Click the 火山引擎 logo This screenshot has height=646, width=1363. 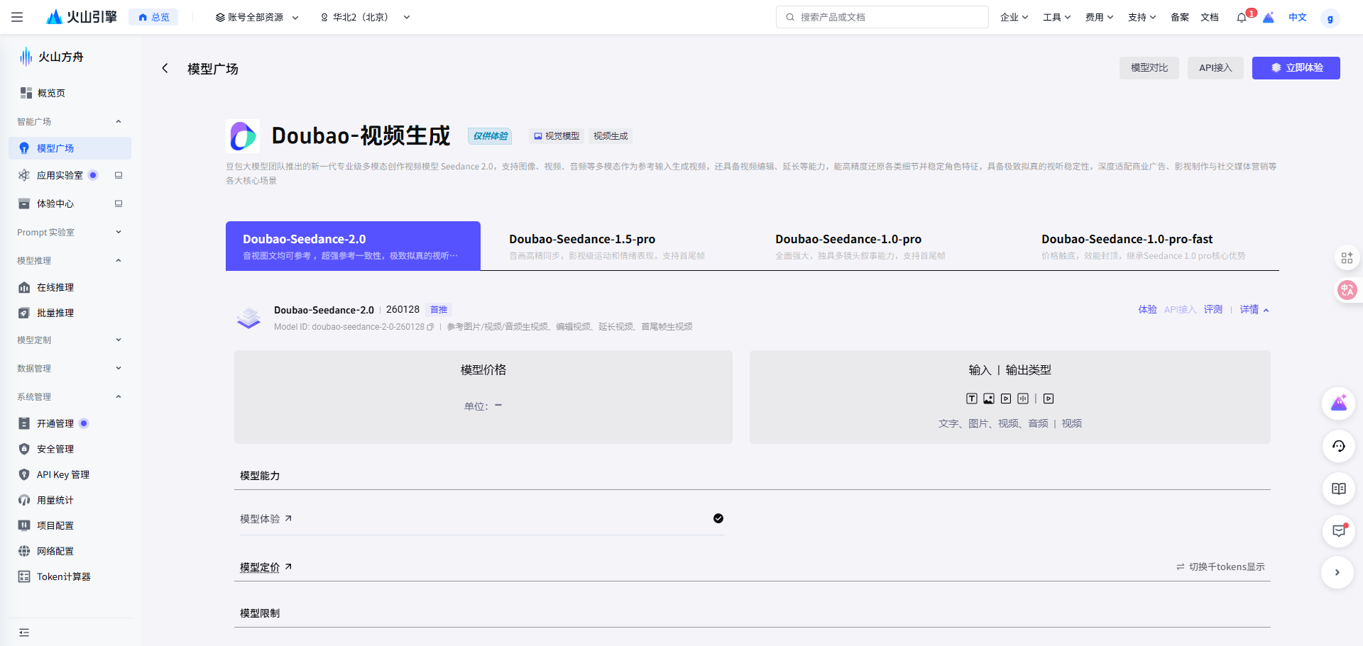[x=81, y=17]
